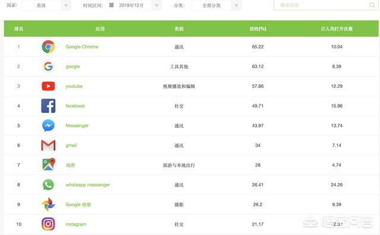Click category 工具其他 in google row
This screenshot has width=380, height=235.
click(x=179, y=66)
